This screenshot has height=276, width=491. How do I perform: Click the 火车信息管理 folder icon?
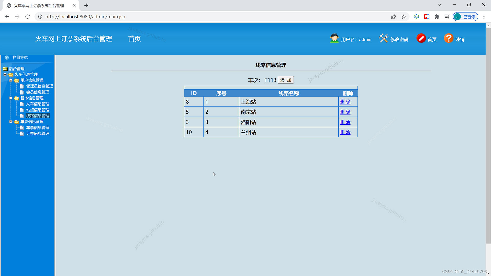coord(11,74)
